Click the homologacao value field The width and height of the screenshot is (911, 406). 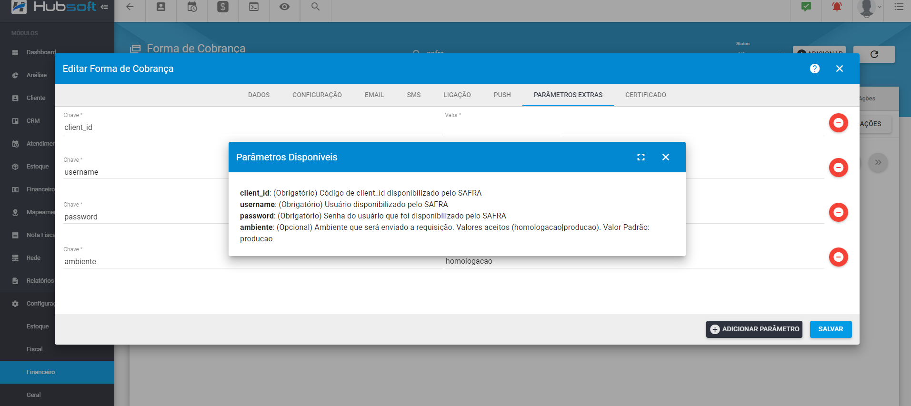tap(634, 262)
